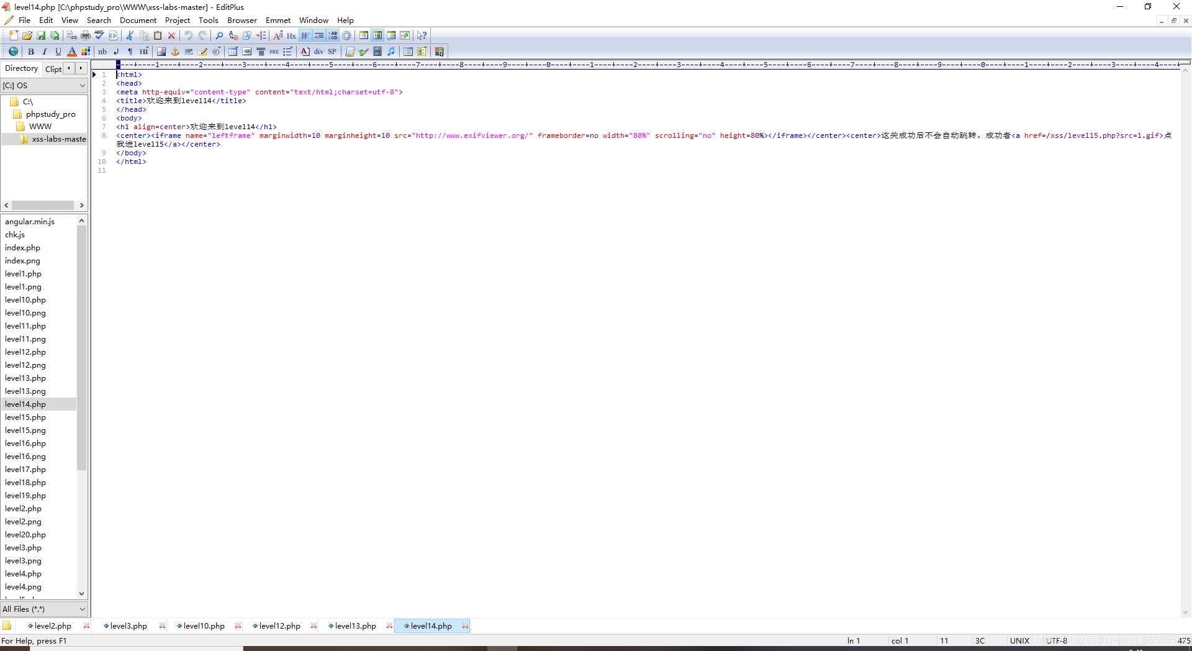
Task: Click the Copy icon in toolbar
Action: coord(144,35)
